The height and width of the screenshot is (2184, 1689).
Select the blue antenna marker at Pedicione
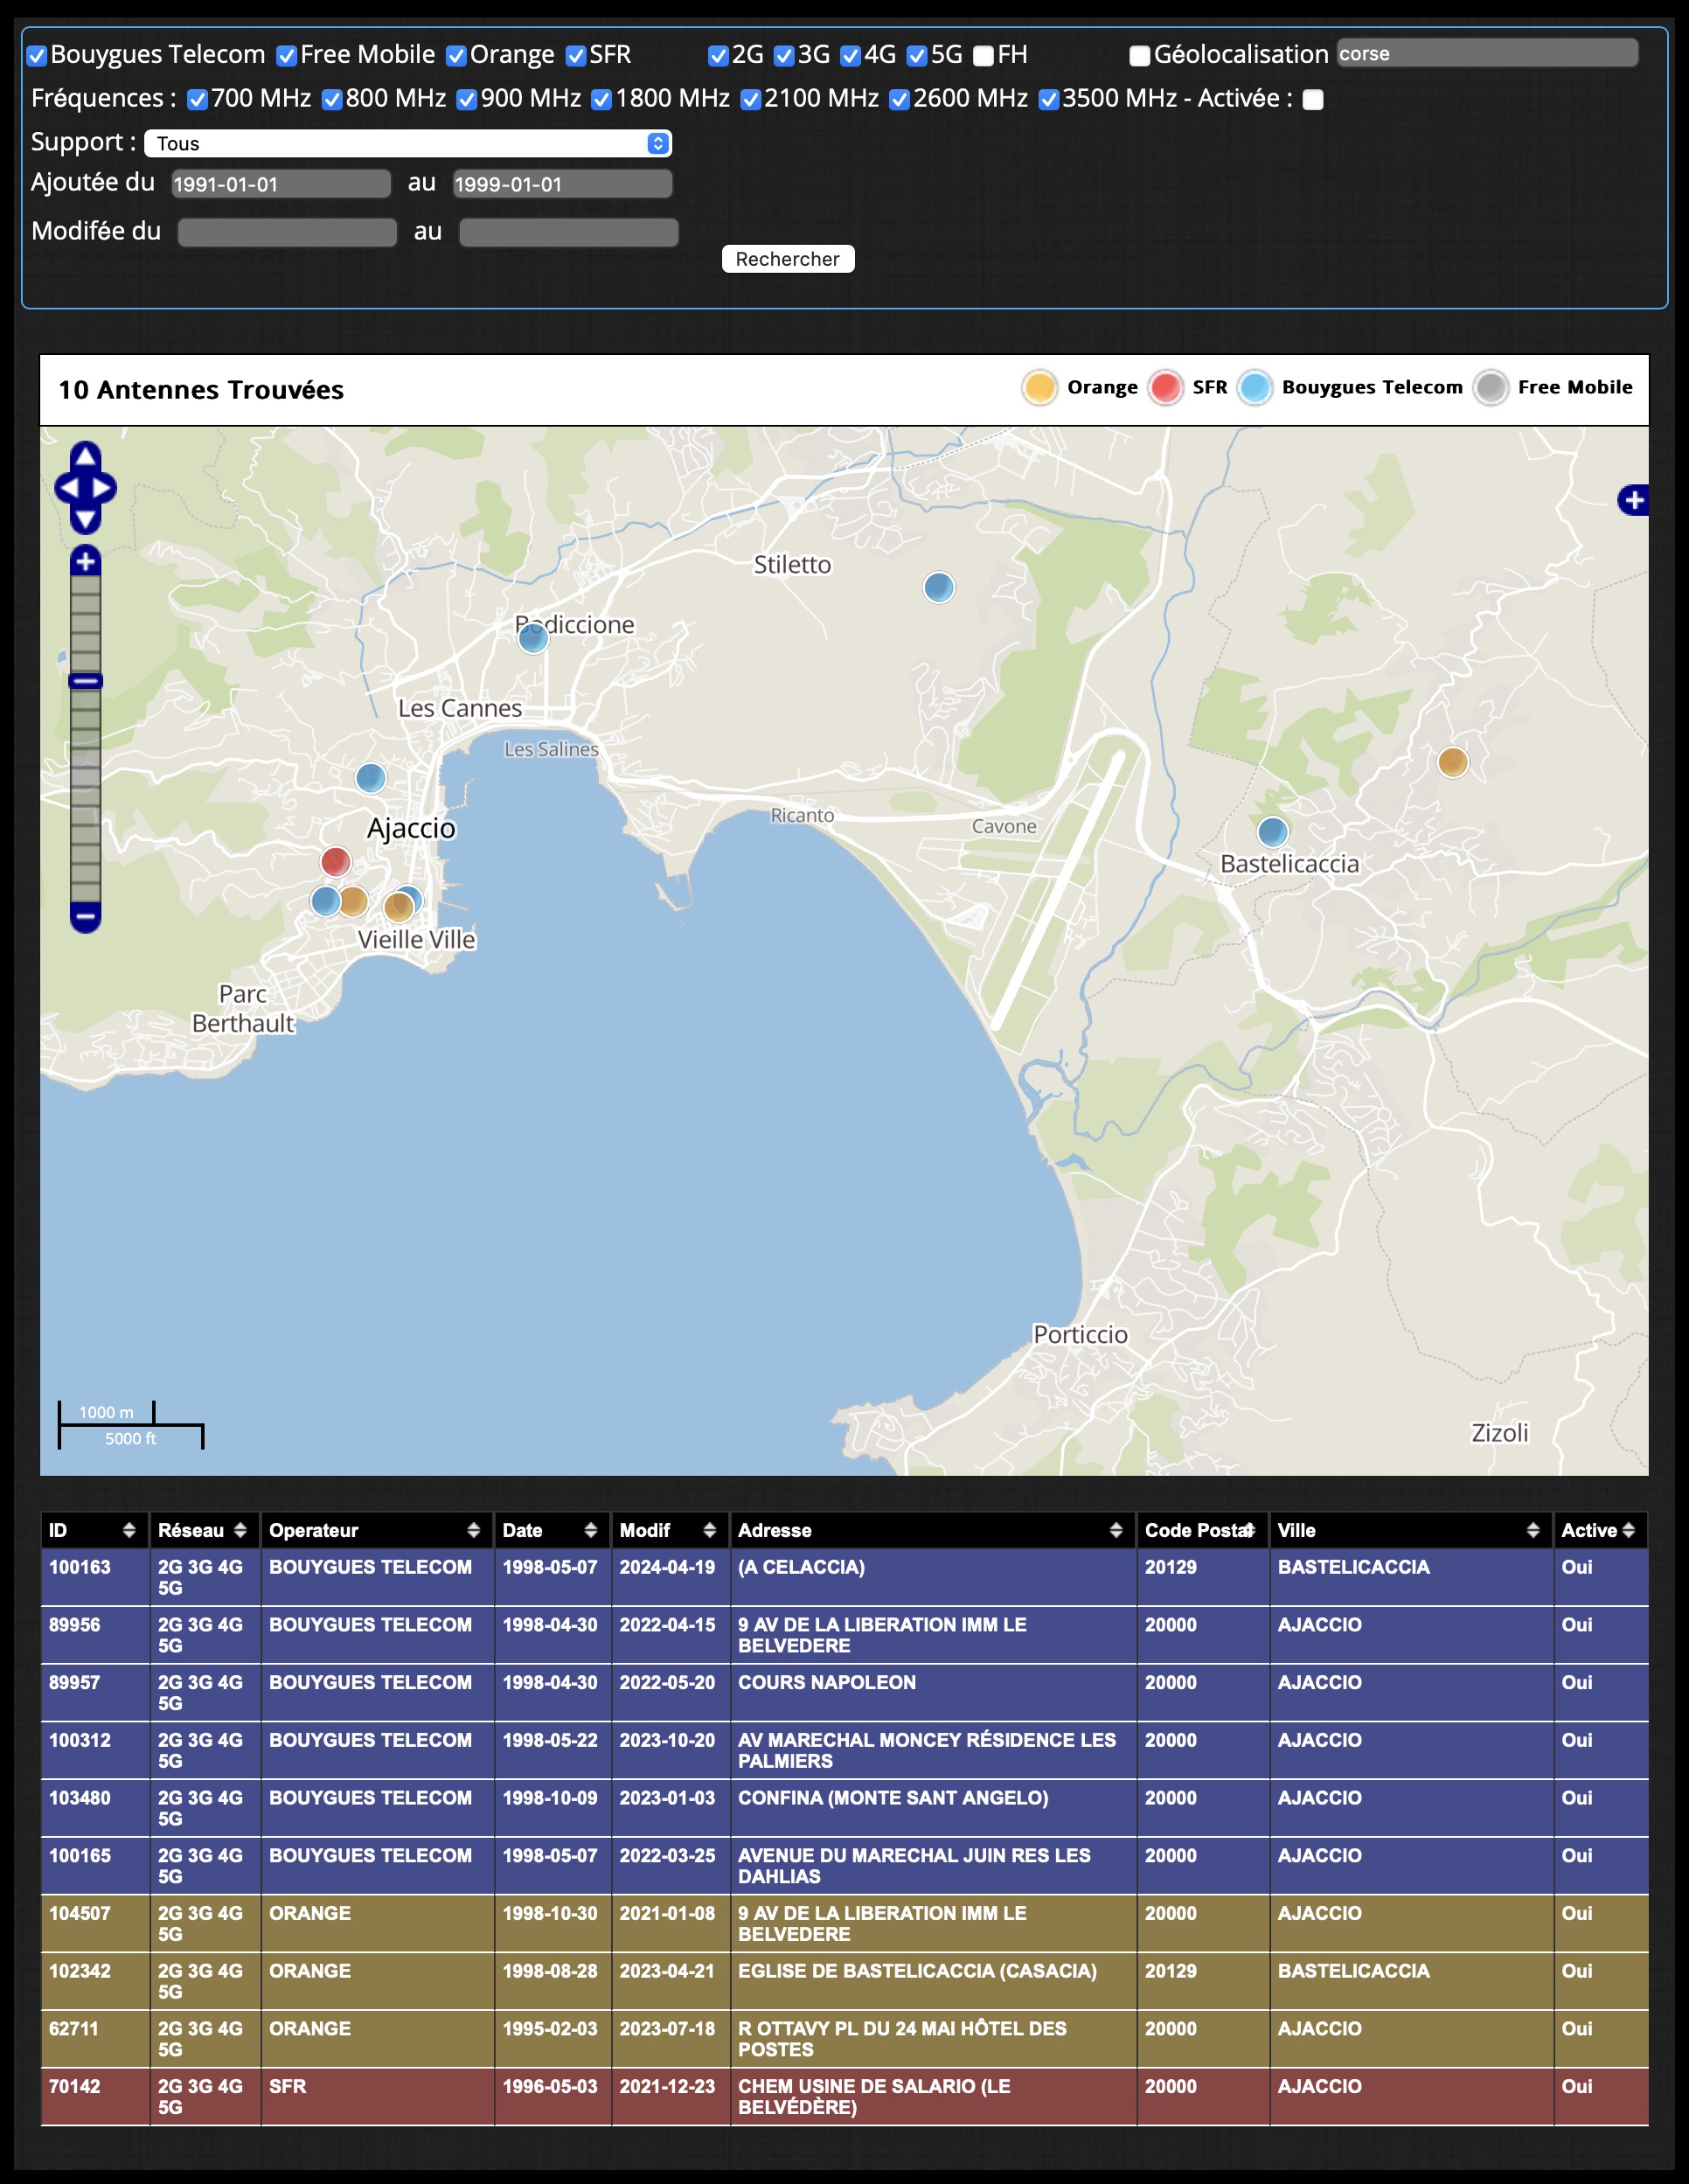pos(533,637)
